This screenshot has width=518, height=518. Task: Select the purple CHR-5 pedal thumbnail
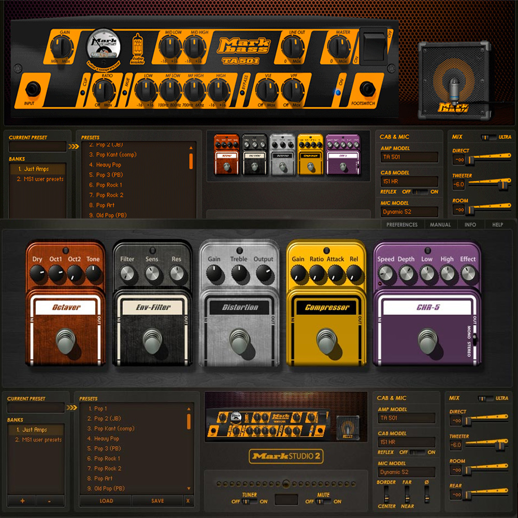(343, 154)
